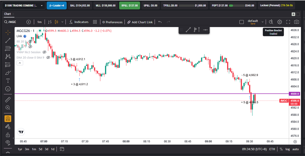
Task: Select the candlestick chart style icon
Action: [x=56, y=22]
